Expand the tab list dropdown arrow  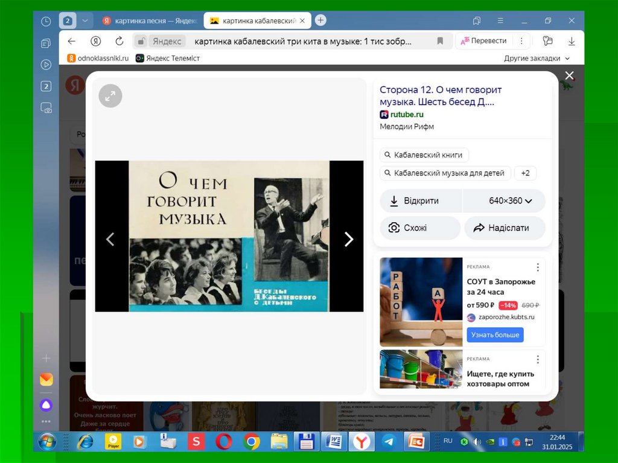click(x=84, y=21)
